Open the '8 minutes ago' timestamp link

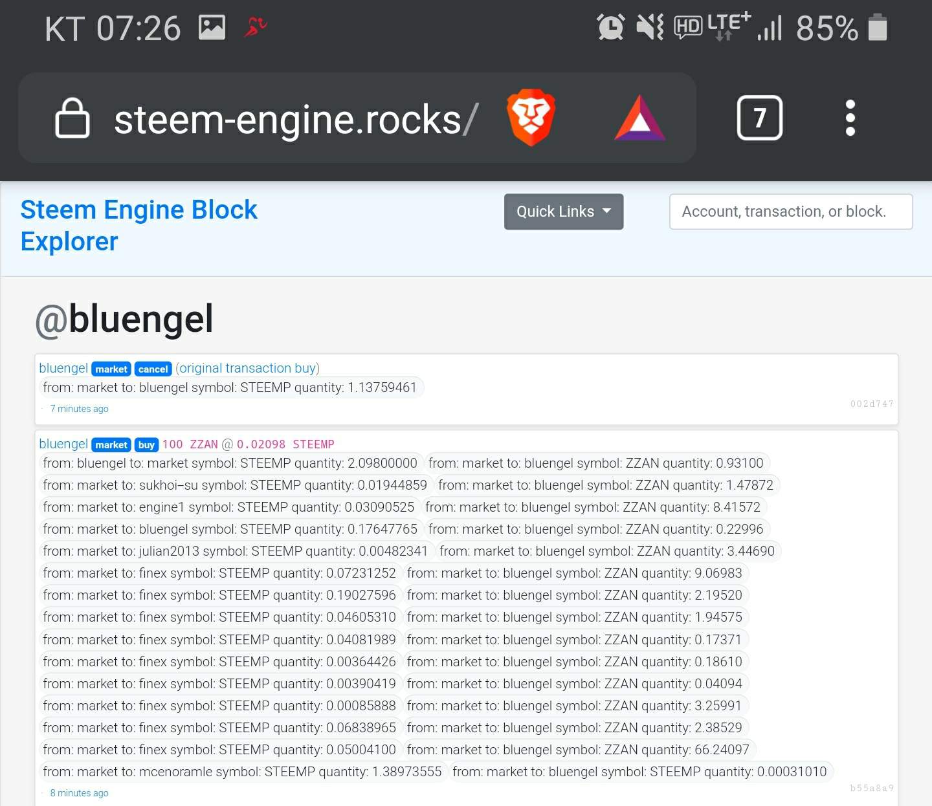79,793
